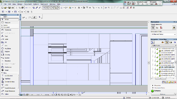
Task: Open the Edit menu
Action: pyautogui.click(x=9, y=4)
